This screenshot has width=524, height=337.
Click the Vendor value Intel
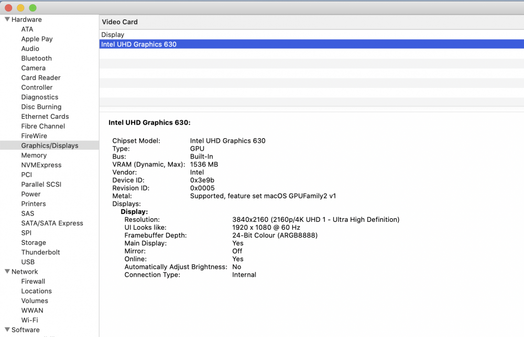pyautogui.click(x=197, y=173)
